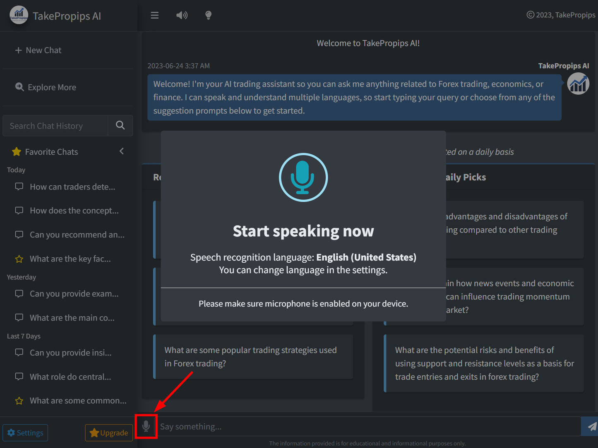This screenshot has width=598, height=448.
Task: Click the TakePropips AI logo
Action: (x=19, y=15)
